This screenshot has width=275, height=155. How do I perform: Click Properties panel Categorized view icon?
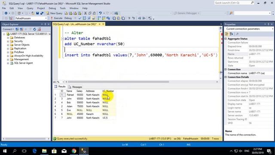(x=227, y=34)
